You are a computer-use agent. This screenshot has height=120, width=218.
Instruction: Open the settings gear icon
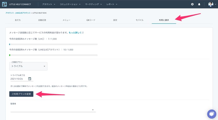[x=192, y=4]
